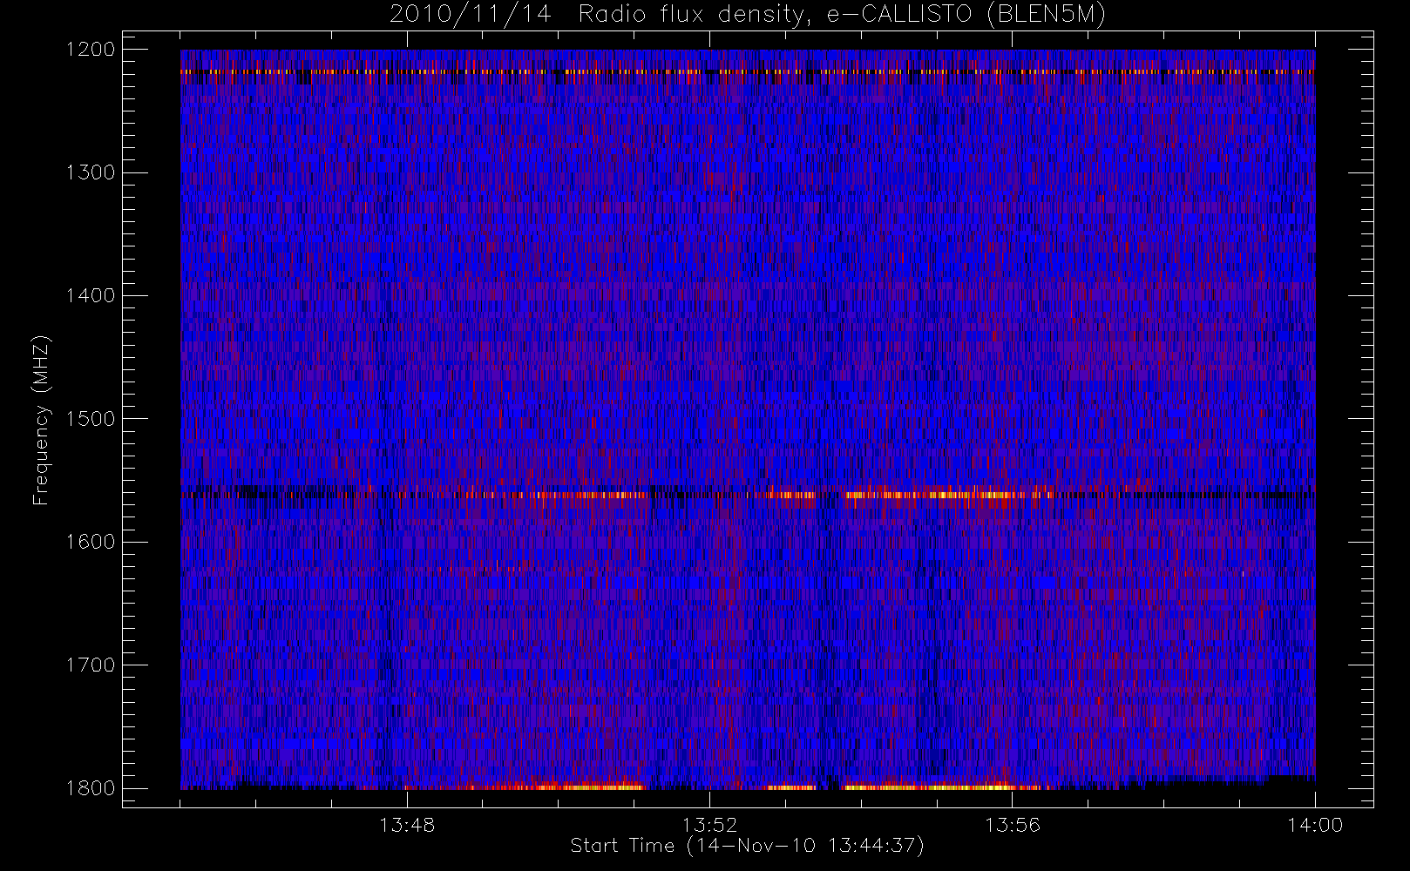Image resolution: width=1410 pixels, height=871 pixels.
Task: Click the 1700 frequency tick label
Action: tap(91, 665)
